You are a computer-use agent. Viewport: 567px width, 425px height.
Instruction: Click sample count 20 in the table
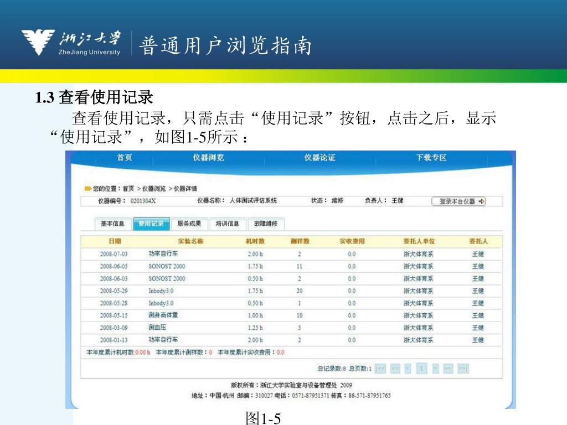click(x=300, y=291)
